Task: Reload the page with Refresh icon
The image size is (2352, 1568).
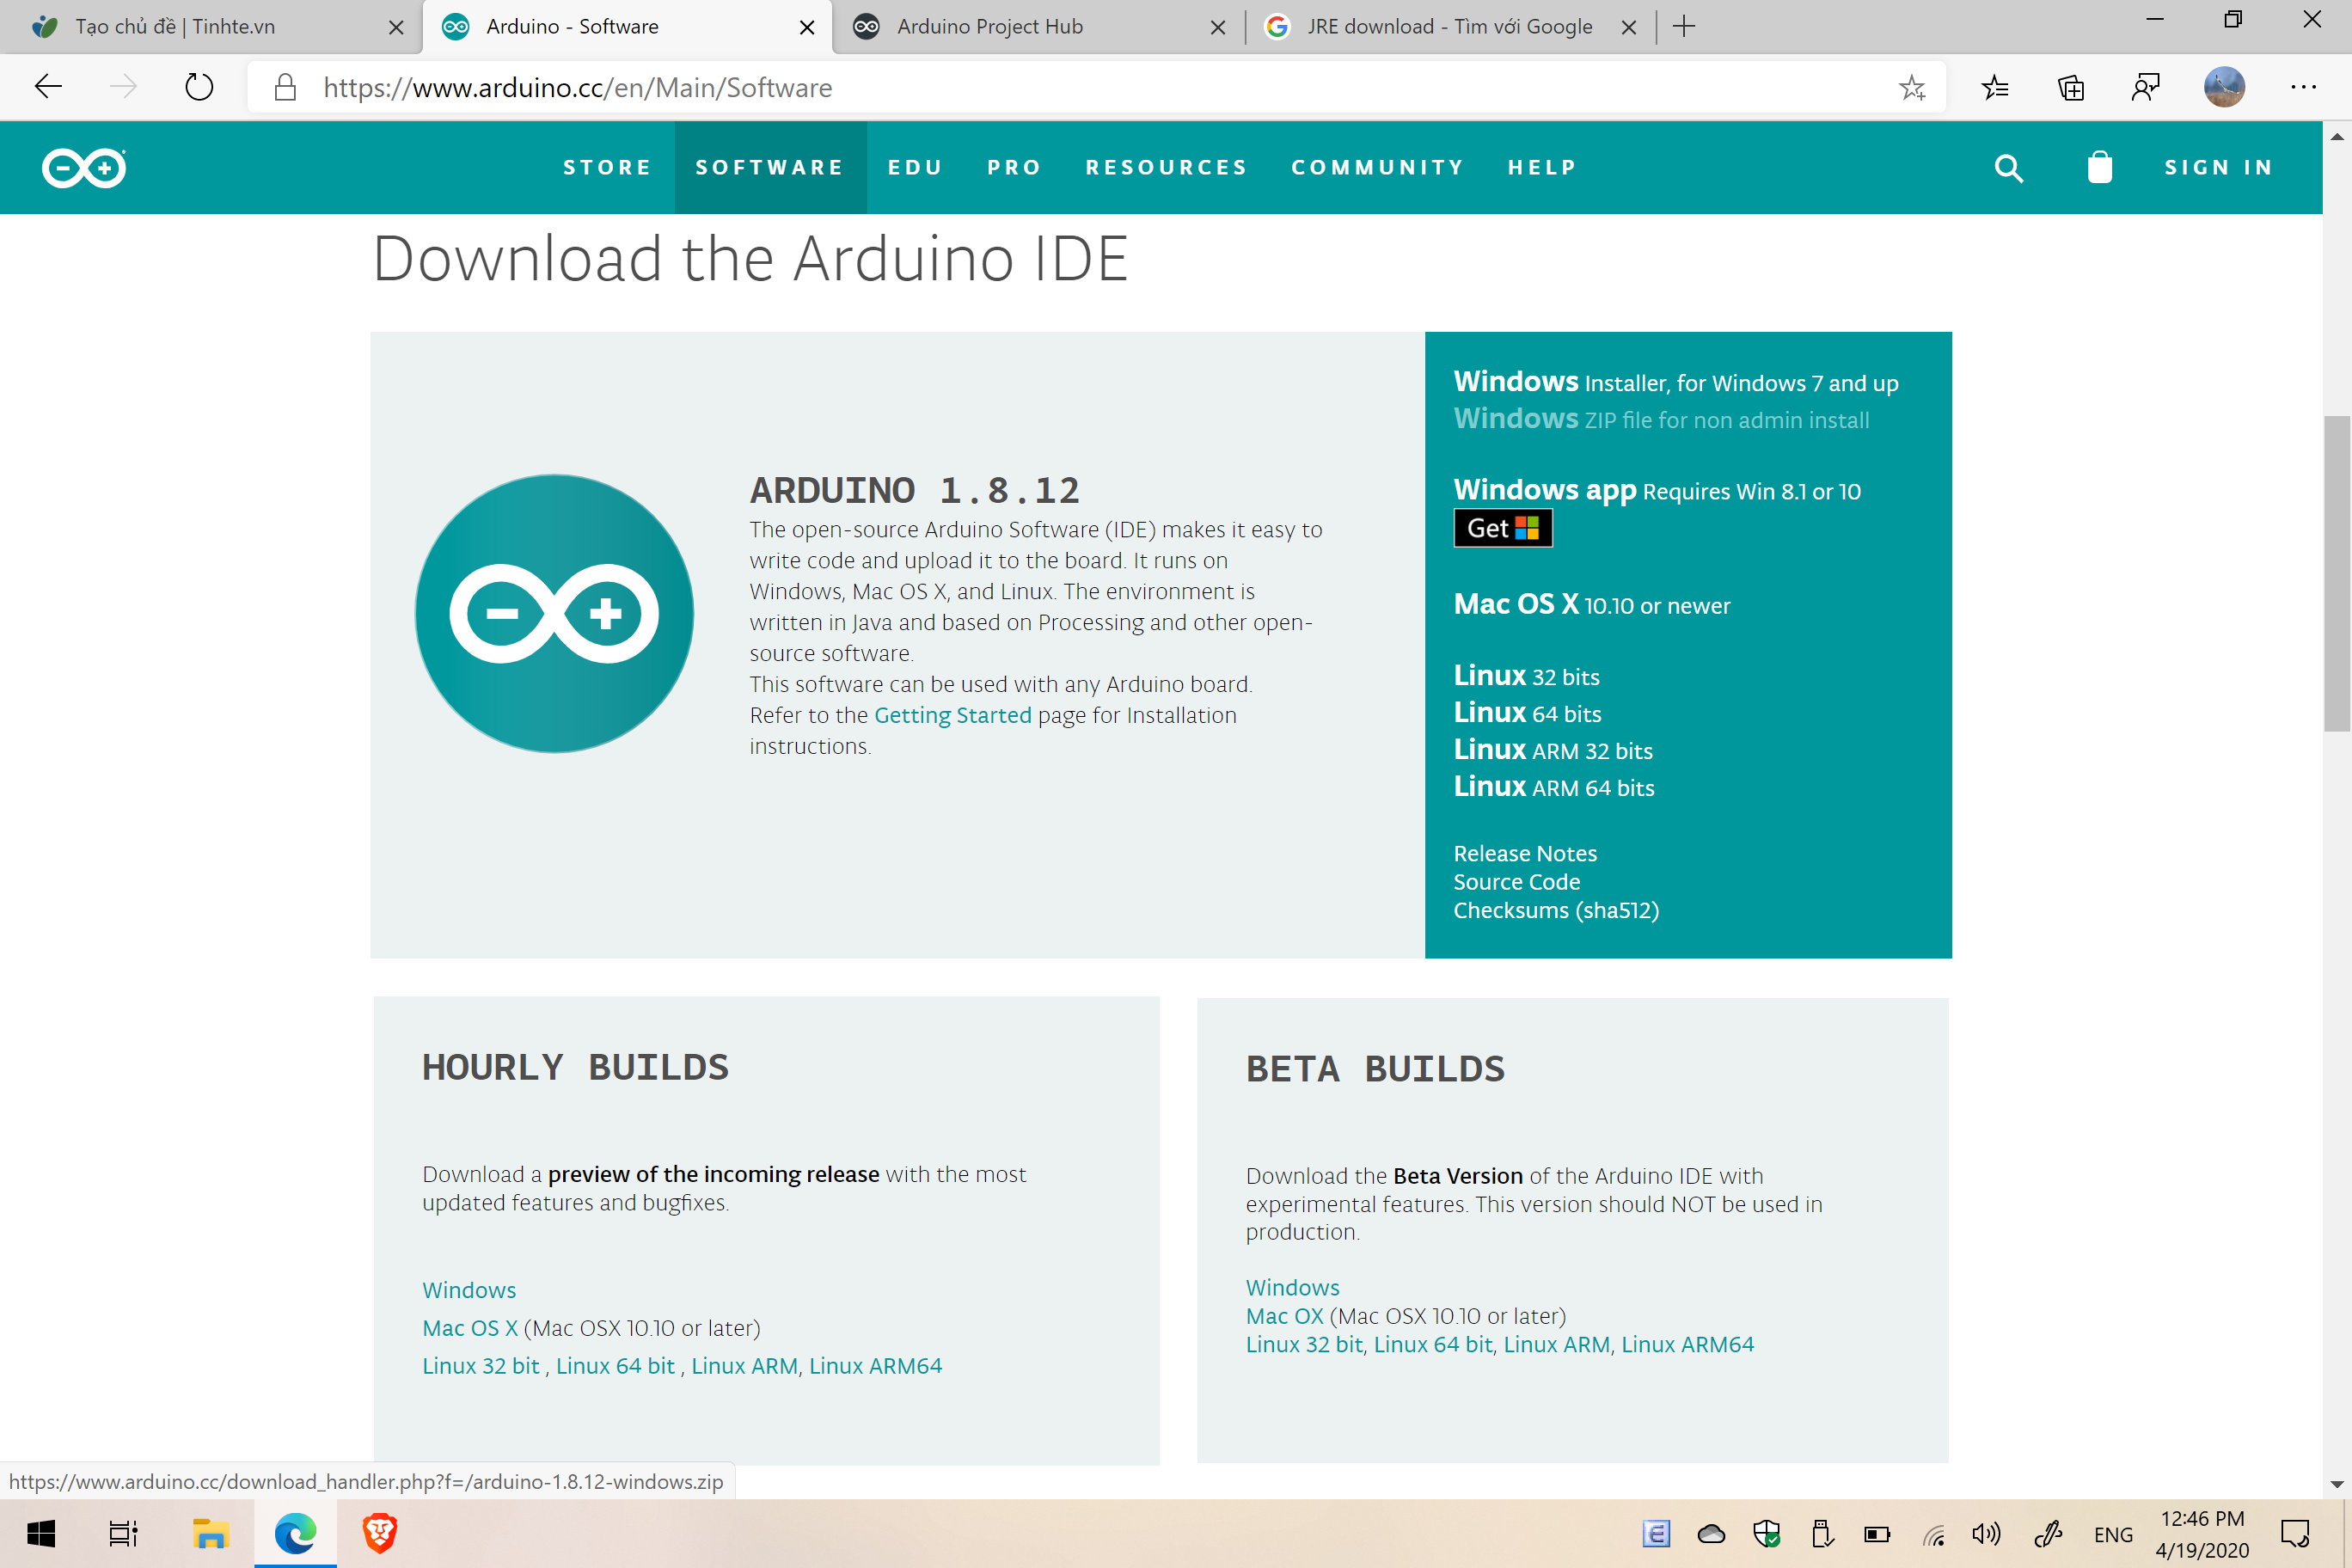Action: [x=199, y=87]
